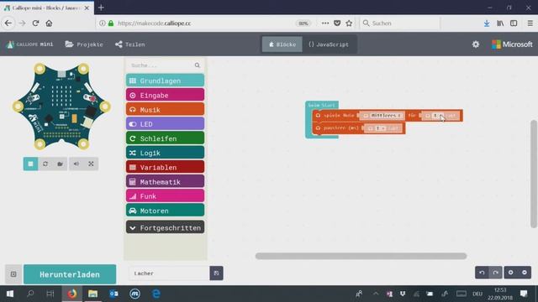Launch simulator in fullscreen
Image resolution: width=538 pixels, height=302 pixels.
click(x=91, y=164)
